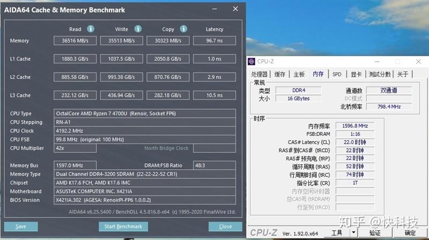This screenshot has height=240, width=429.
Task: Click the CAS# Latency 22.0 value in CPU-Z
Action: coord(355,142)
